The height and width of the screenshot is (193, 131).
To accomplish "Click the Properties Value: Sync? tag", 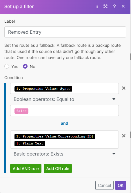I will [43, 89].
